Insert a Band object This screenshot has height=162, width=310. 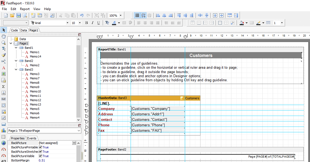4,61
